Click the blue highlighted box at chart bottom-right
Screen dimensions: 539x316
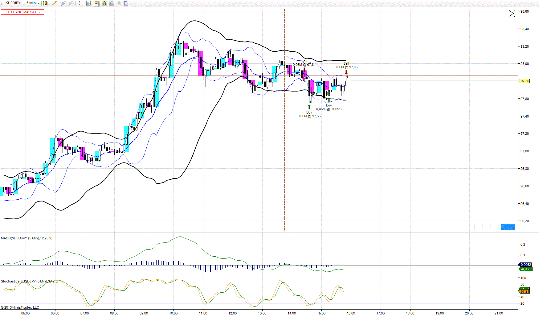click(x=508, y=227)
